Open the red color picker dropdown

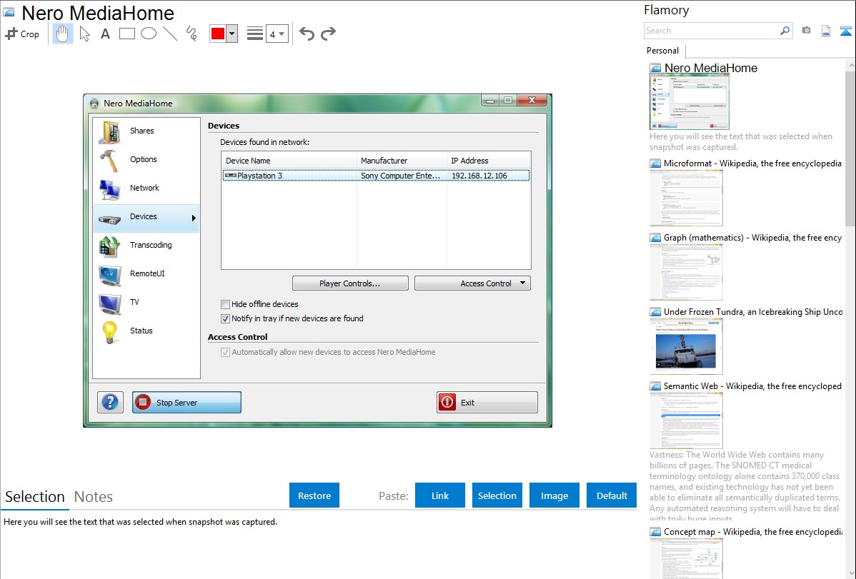(232, 34)
